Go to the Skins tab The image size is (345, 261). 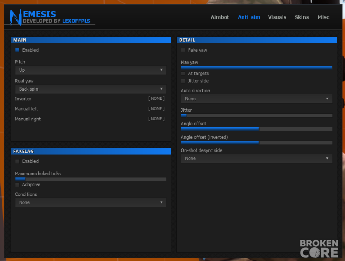pos(302,17)
